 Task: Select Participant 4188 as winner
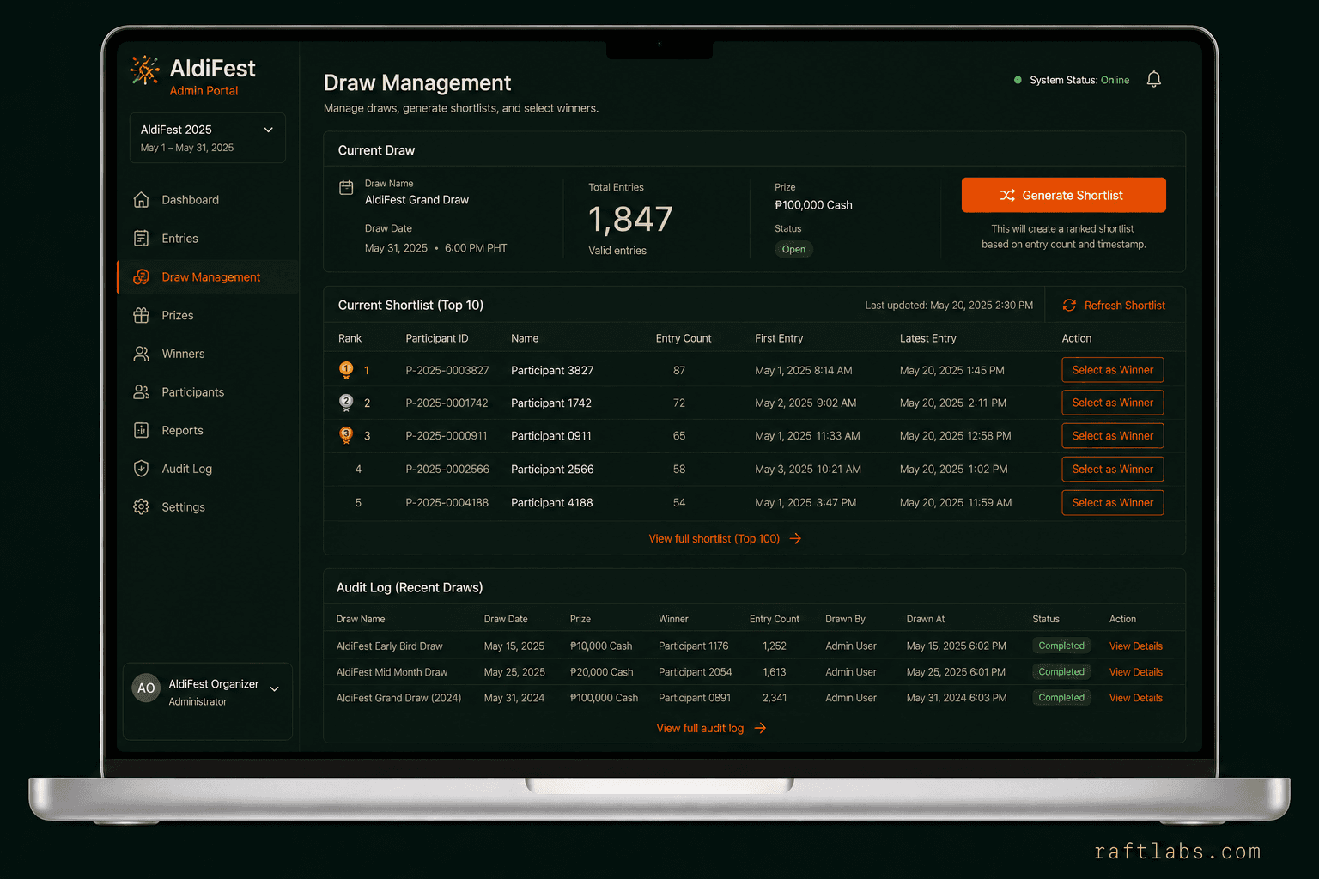point(1113,503)
